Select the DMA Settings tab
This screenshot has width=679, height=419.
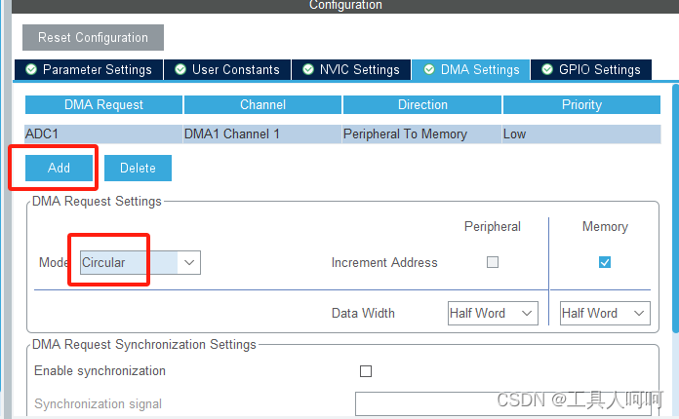pos(470,69)
